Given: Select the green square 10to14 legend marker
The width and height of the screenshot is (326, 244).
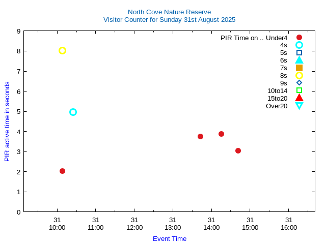Looking at the screenshot, I should point(299,90).
